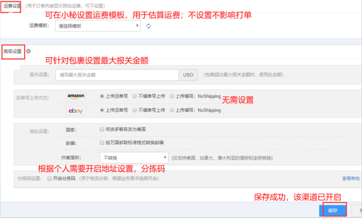Expand the 州省简称 conversion dropdown

tap(134, 158)
